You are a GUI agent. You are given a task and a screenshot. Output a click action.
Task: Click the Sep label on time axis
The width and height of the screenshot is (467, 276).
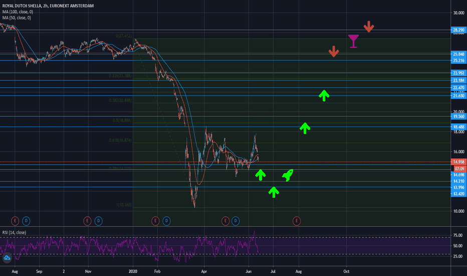[39, 271]
